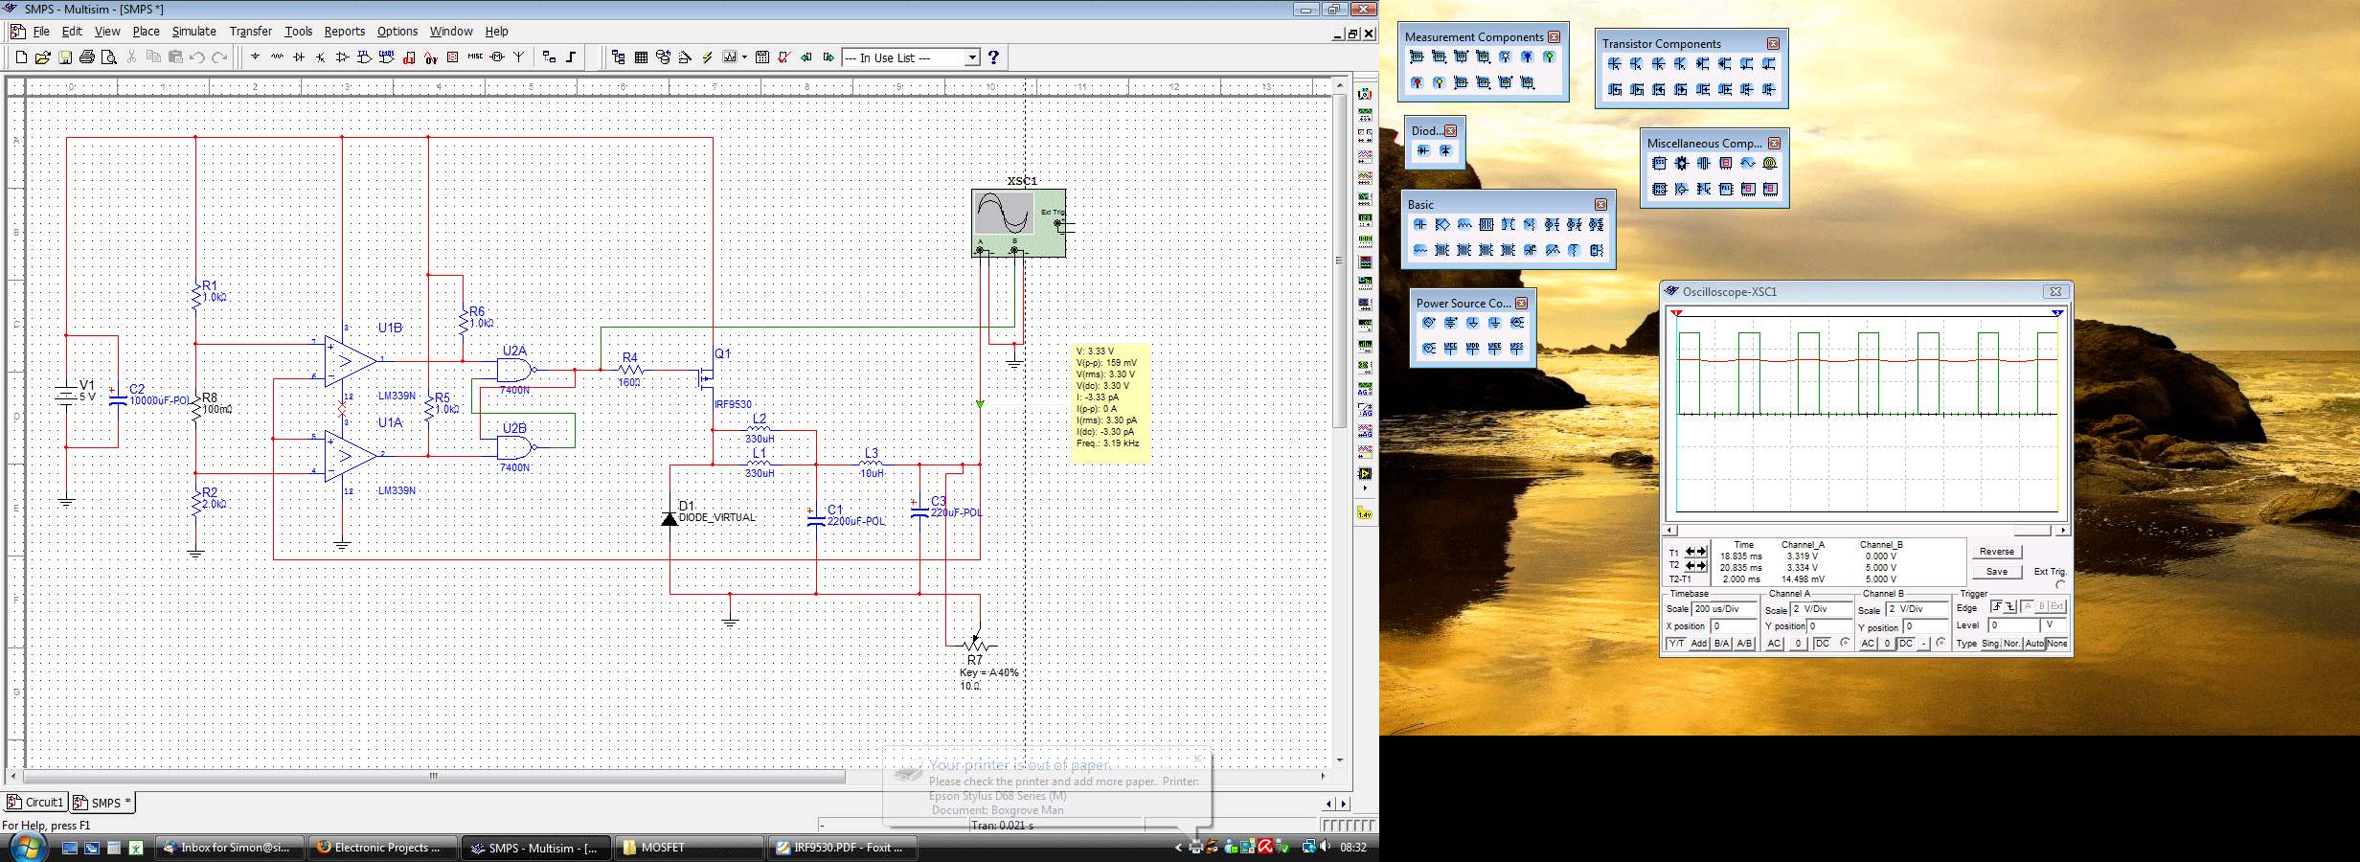Click the capacitor icon in the Basic palette
The height and width of the screenshot is (862, 2360).
(1420, 225)
